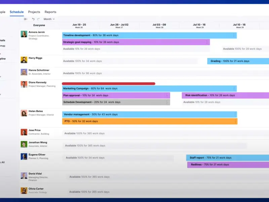Expand the Month view dropdown

tap(49, 19)
